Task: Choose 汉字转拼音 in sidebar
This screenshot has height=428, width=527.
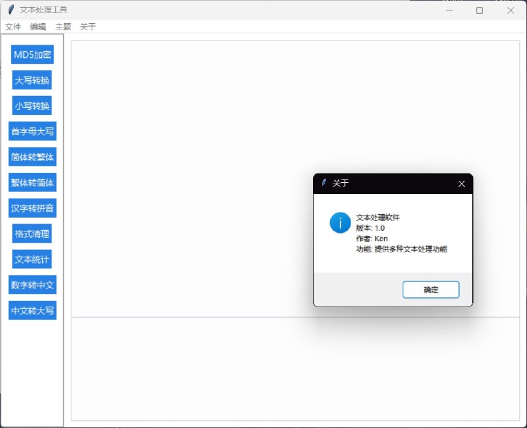Action: click(32, 208)
